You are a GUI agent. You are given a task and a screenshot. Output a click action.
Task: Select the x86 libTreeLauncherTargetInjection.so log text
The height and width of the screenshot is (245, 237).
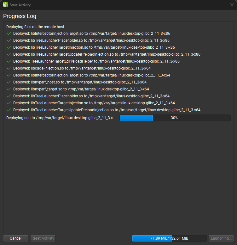(94, 47)
